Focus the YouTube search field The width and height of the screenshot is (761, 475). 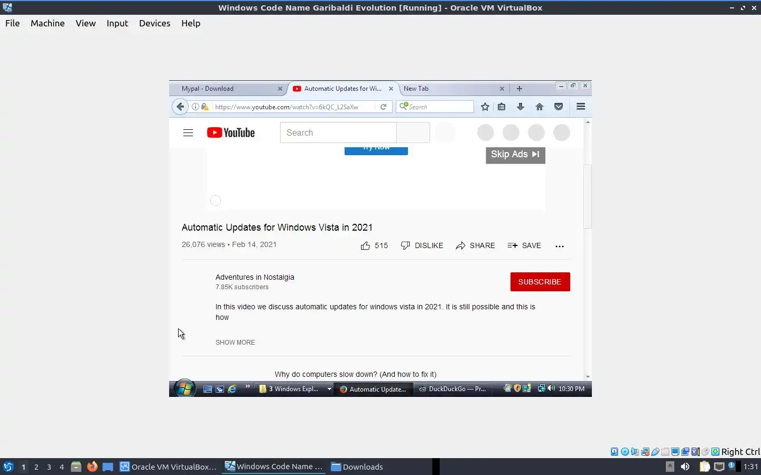pyautogui.click(x=338, y=132)
